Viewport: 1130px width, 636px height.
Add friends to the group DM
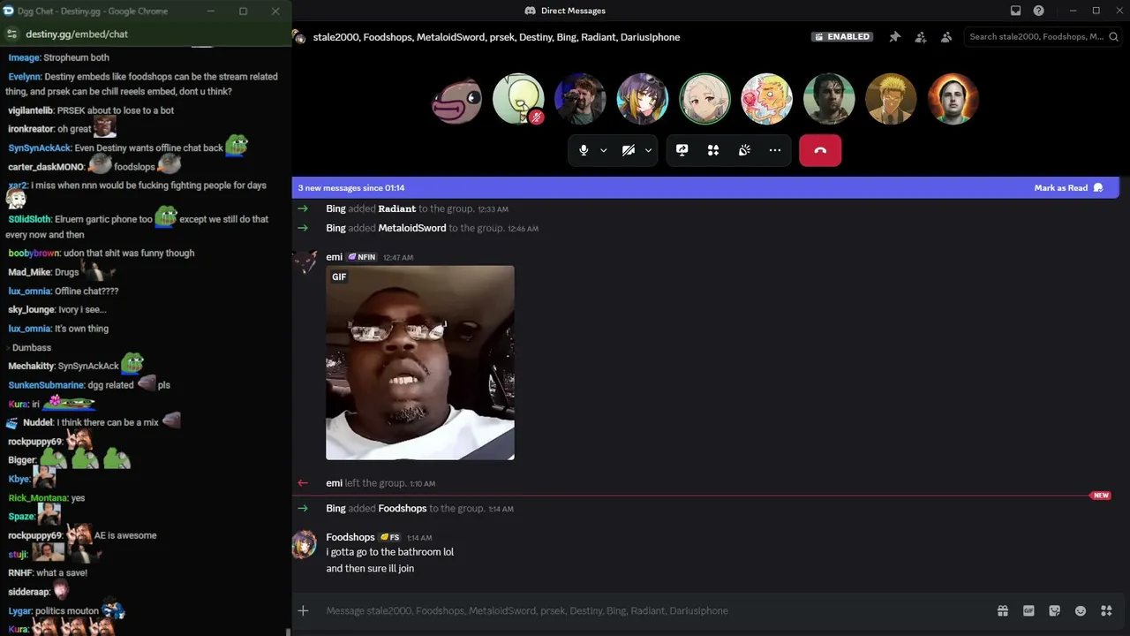pyautogui.click(x=921, y=37)
